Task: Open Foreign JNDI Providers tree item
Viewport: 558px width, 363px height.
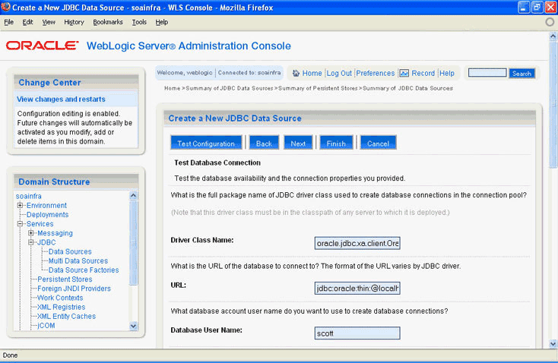Action: 74,289
